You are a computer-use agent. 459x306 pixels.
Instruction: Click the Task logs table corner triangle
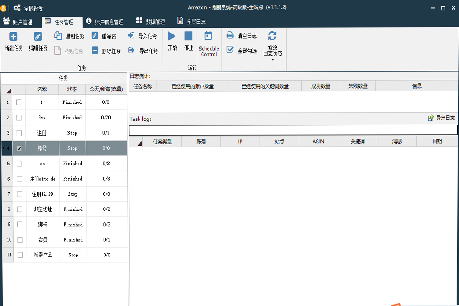(x=140, y=143)
